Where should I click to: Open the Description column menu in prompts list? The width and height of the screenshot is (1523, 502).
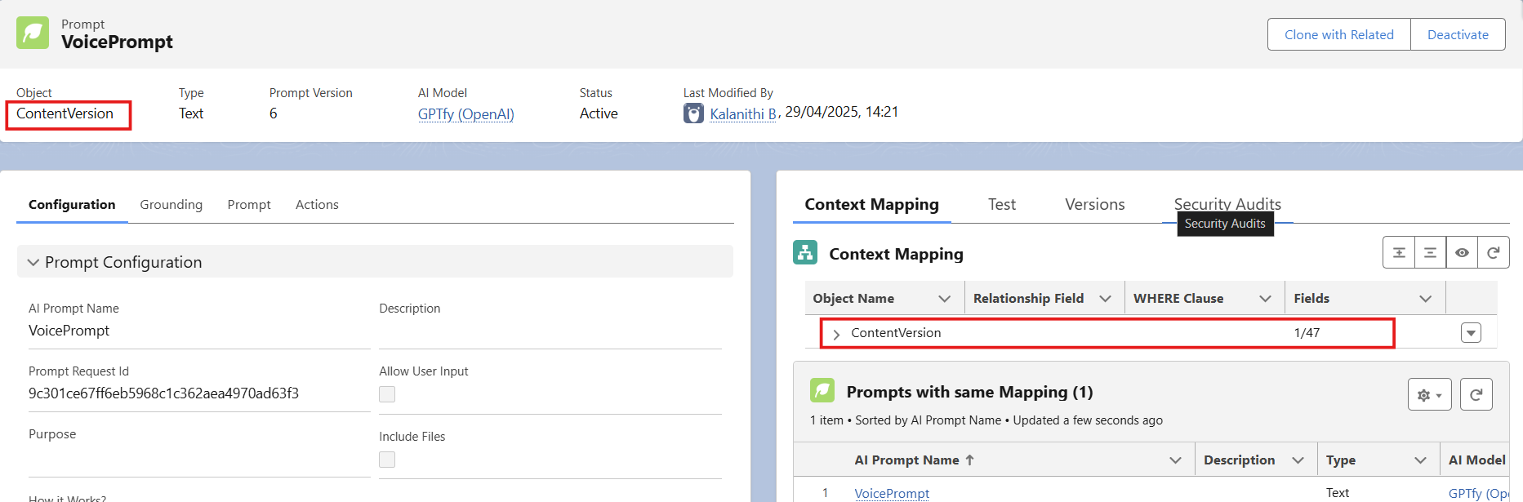1298,460
